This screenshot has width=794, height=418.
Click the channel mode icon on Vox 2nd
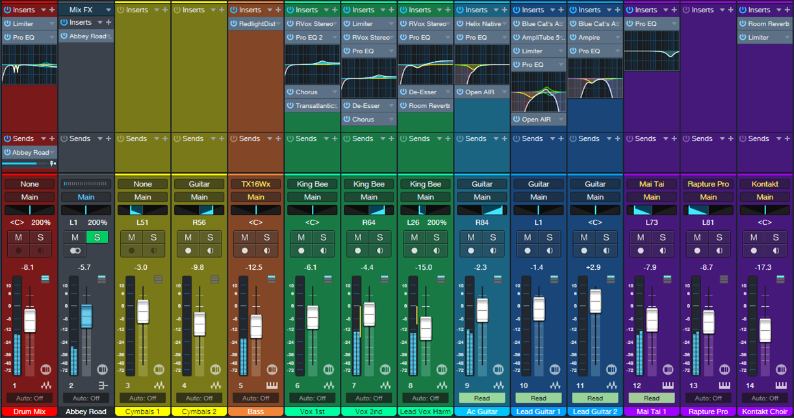click(x=385, y=369)
